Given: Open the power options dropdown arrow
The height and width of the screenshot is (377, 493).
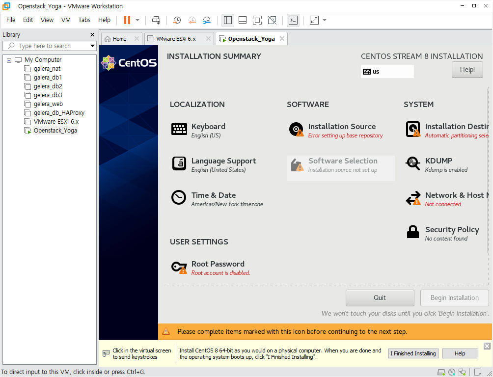Looking at the screenshot, I should click(137, 20).
